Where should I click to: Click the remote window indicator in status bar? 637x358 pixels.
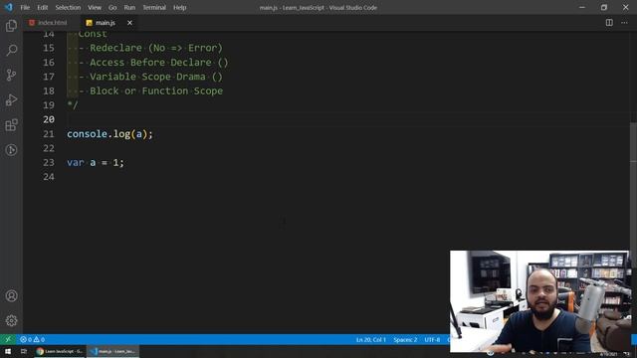(8, 339)
